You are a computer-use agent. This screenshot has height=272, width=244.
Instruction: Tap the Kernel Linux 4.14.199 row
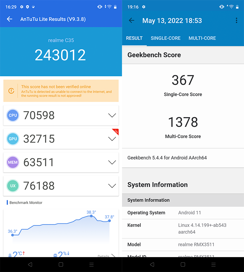click(x=183, y=229)
